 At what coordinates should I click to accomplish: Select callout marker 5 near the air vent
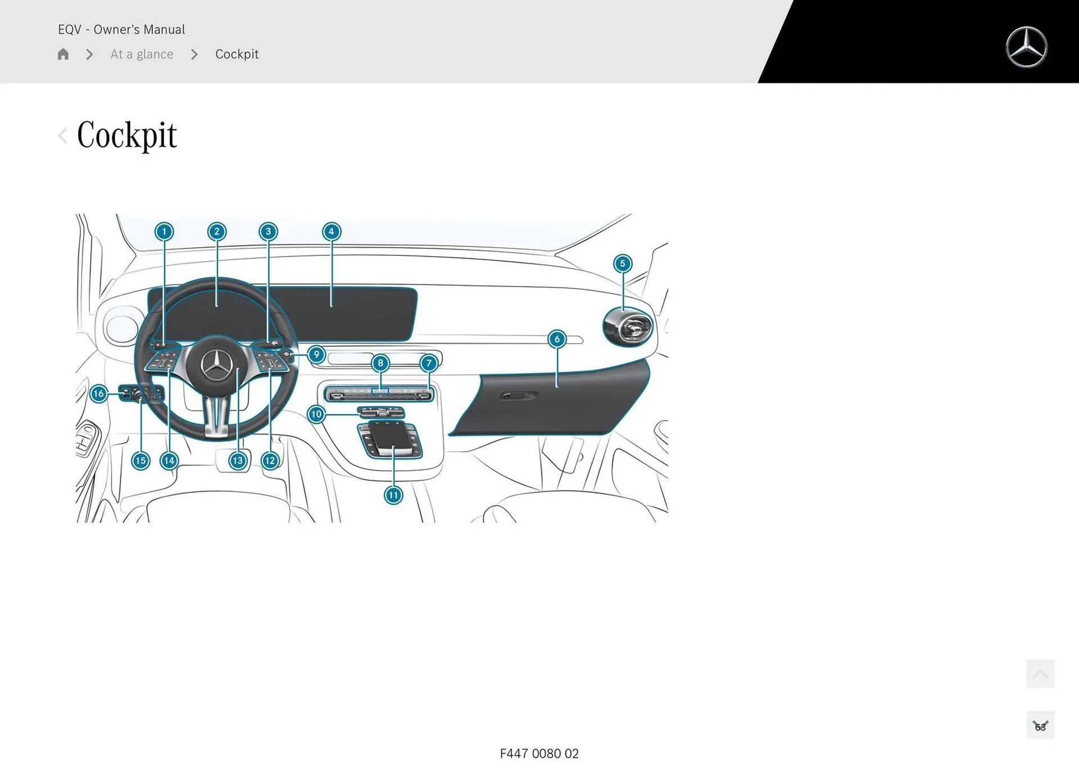click(622, 263)
